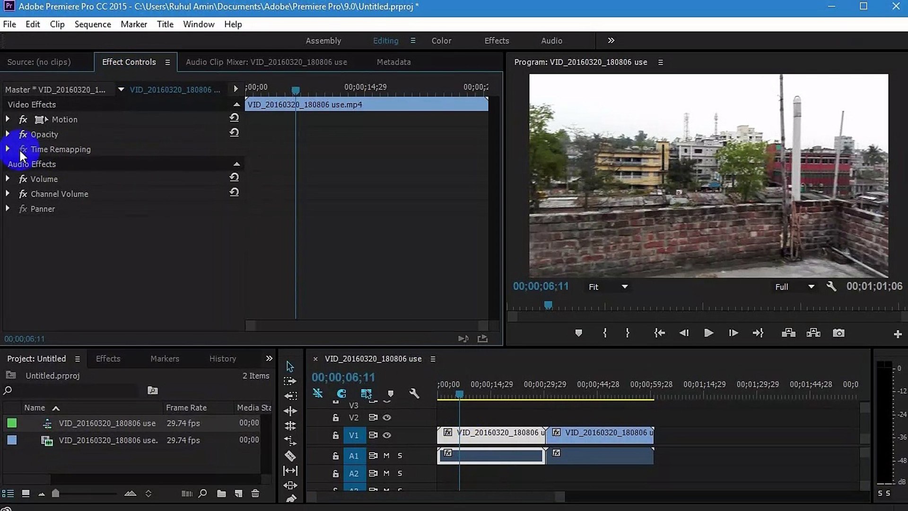
Task: Click the trash icon in the Project panel
Action: (255, 493)
